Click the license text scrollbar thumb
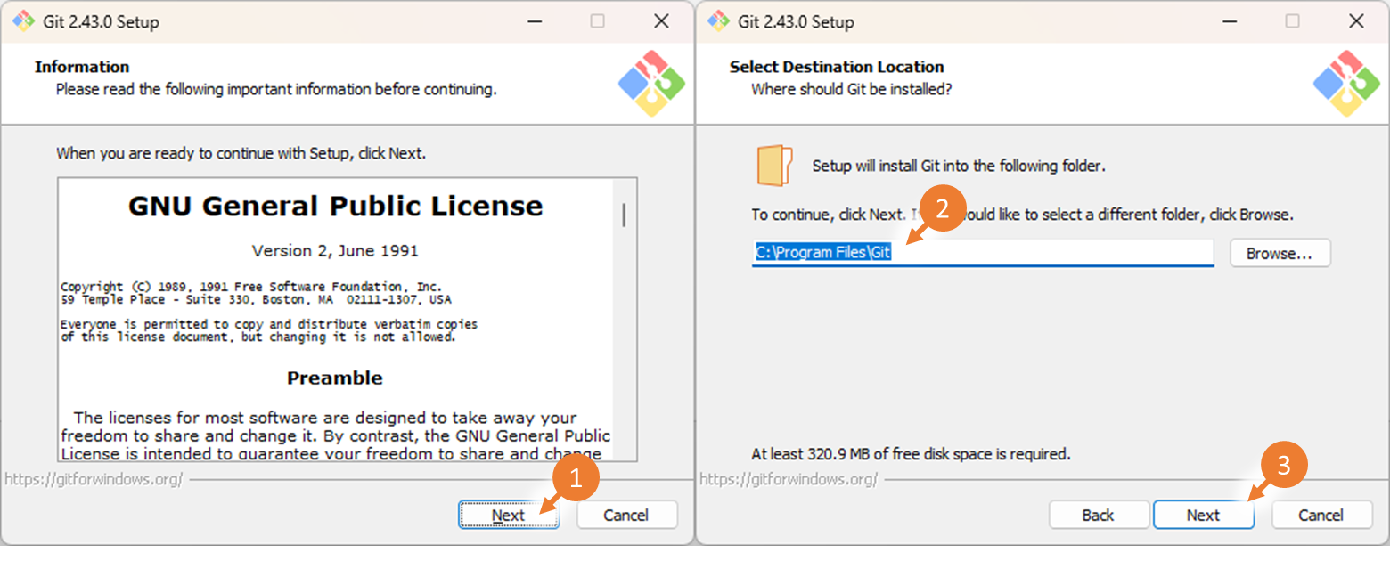Screen dimensions: 1390x561 pyautogui.click(x=624, y=215)
